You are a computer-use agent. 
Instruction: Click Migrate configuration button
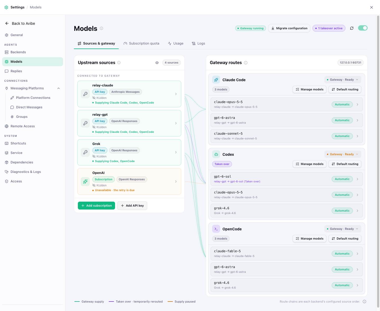coord(289,28)
